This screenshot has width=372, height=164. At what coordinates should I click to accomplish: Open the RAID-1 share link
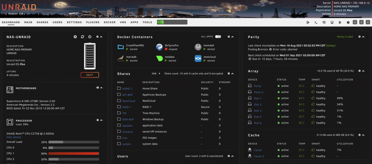(x=127, y=107)
